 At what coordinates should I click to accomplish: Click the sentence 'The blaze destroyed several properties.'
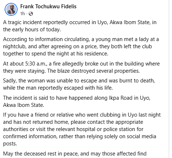pos(94,71)
